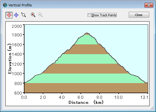The image size is (156, 112).
Task: Click the 1800 elevation axis label
Action: click(17, 35)
